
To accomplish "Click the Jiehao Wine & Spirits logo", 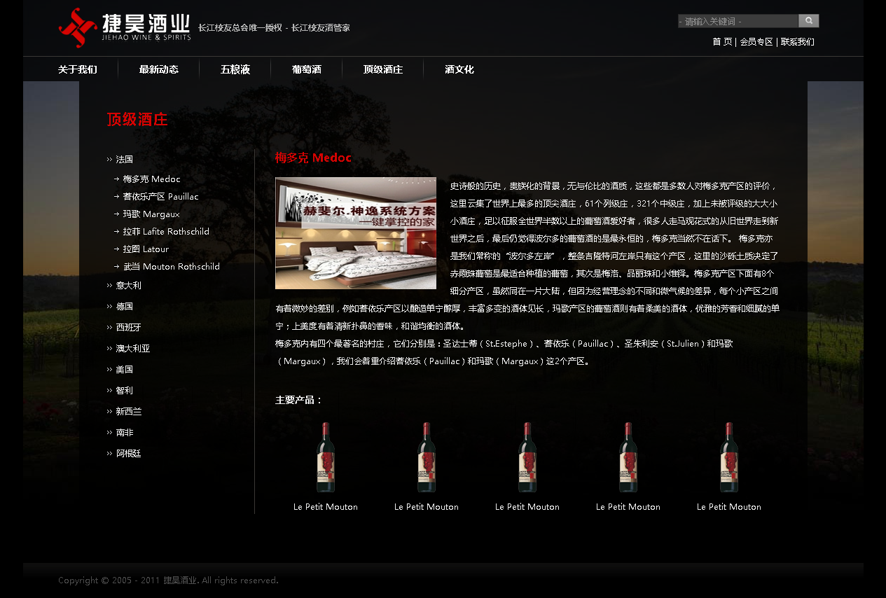I will (125, 28).
